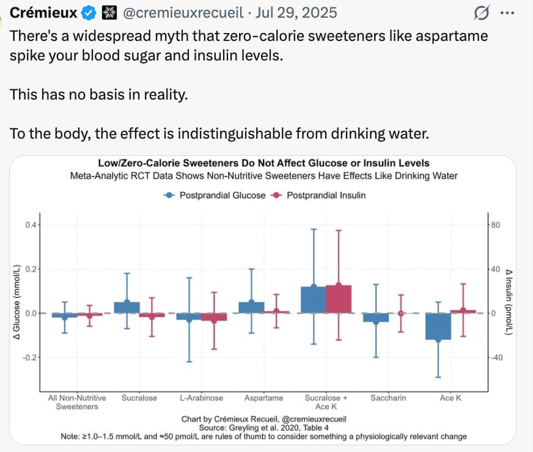533x452 pixels.
Task: Click the Saccharin x-axis label
Action: coord(389,398)
